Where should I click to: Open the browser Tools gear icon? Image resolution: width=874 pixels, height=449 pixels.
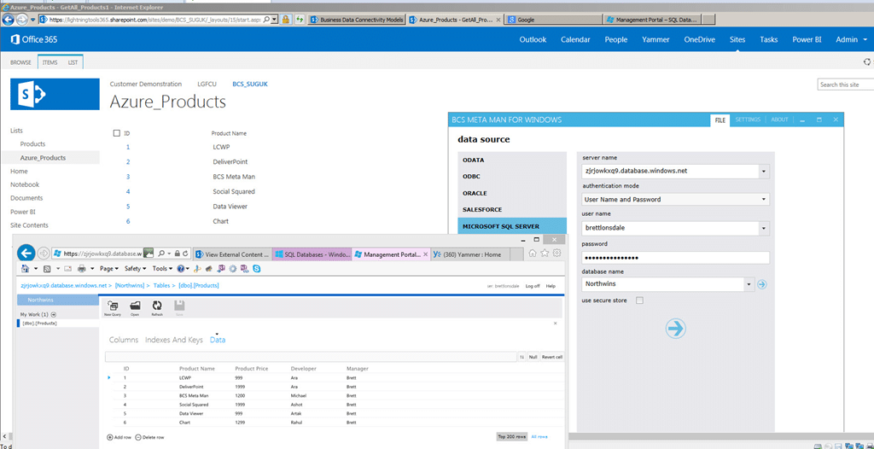[x=556, y=254]
